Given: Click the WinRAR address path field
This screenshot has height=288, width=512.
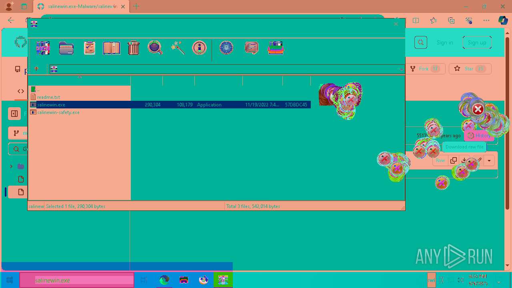Looking at the screenshot, I should 226,69.
